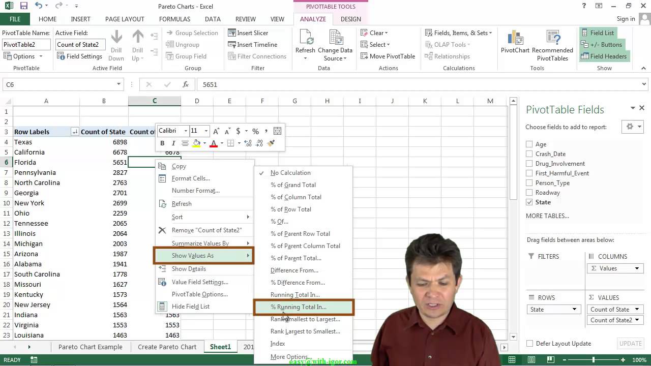This screenshot has height=366, width=651.
Task: Click the Insert Function fx icon
Action: point(186,84)
